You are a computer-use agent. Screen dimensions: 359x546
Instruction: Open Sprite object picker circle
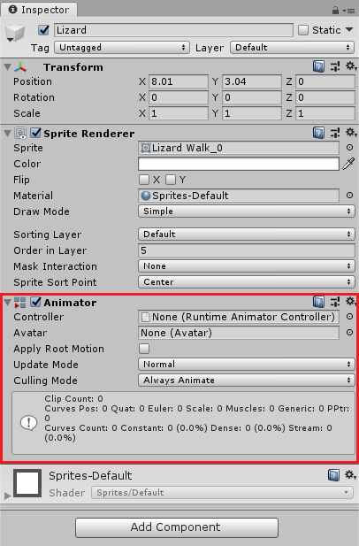349,148
